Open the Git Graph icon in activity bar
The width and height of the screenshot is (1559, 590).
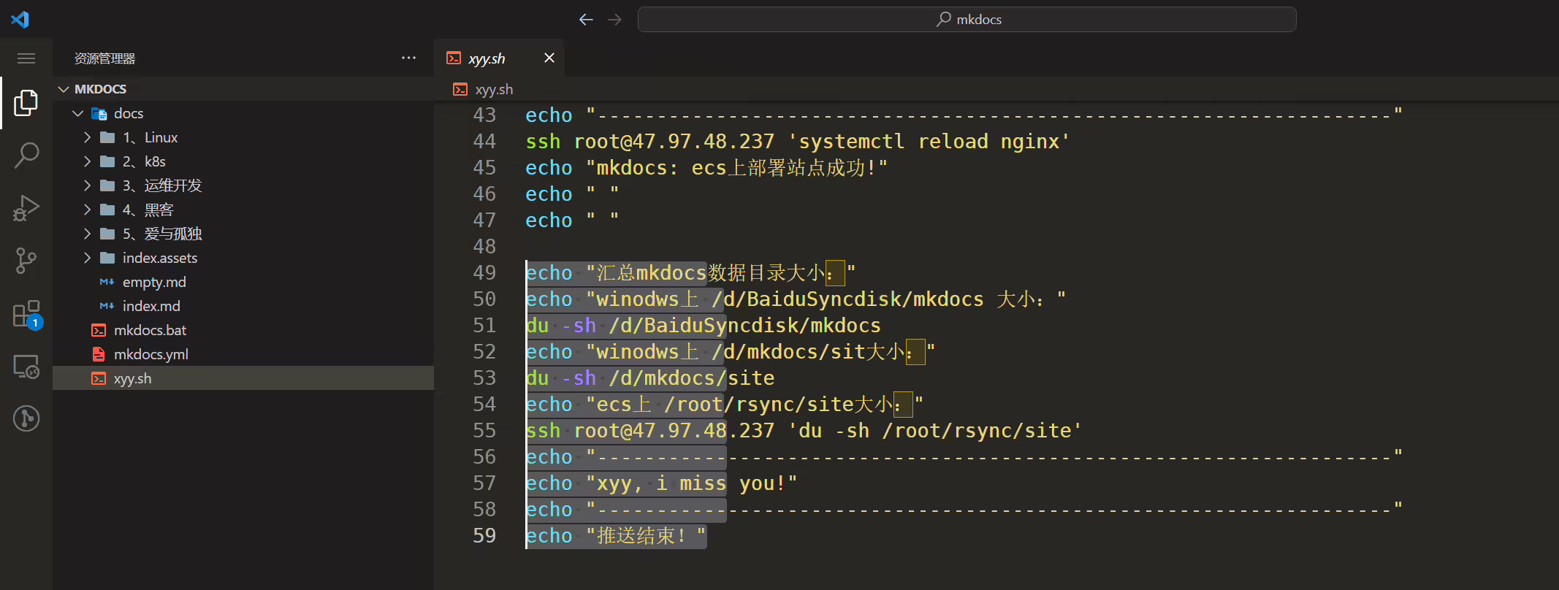[26, 418]
